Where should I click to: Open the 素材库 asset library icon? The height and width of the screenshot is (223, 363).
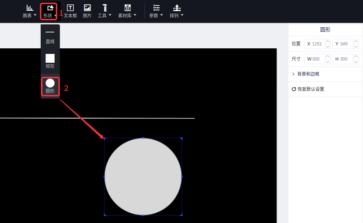coord(127,8)
